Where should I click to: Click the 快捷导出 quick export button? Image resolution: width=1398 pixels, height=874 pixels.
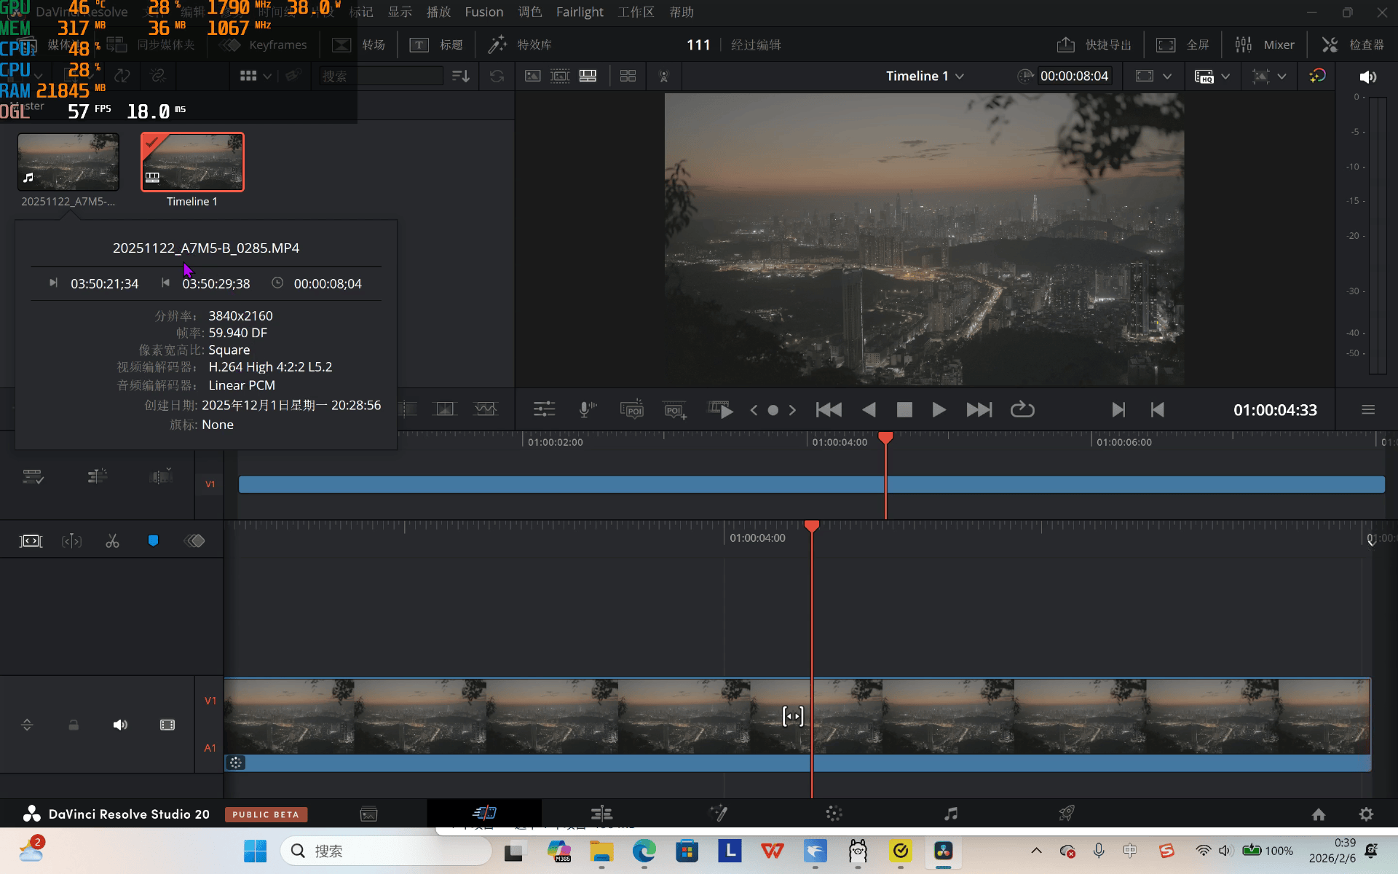pos(1094,45)
